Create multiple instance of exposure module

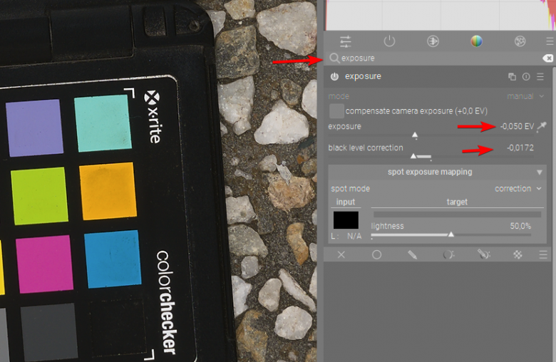(512, 76)
